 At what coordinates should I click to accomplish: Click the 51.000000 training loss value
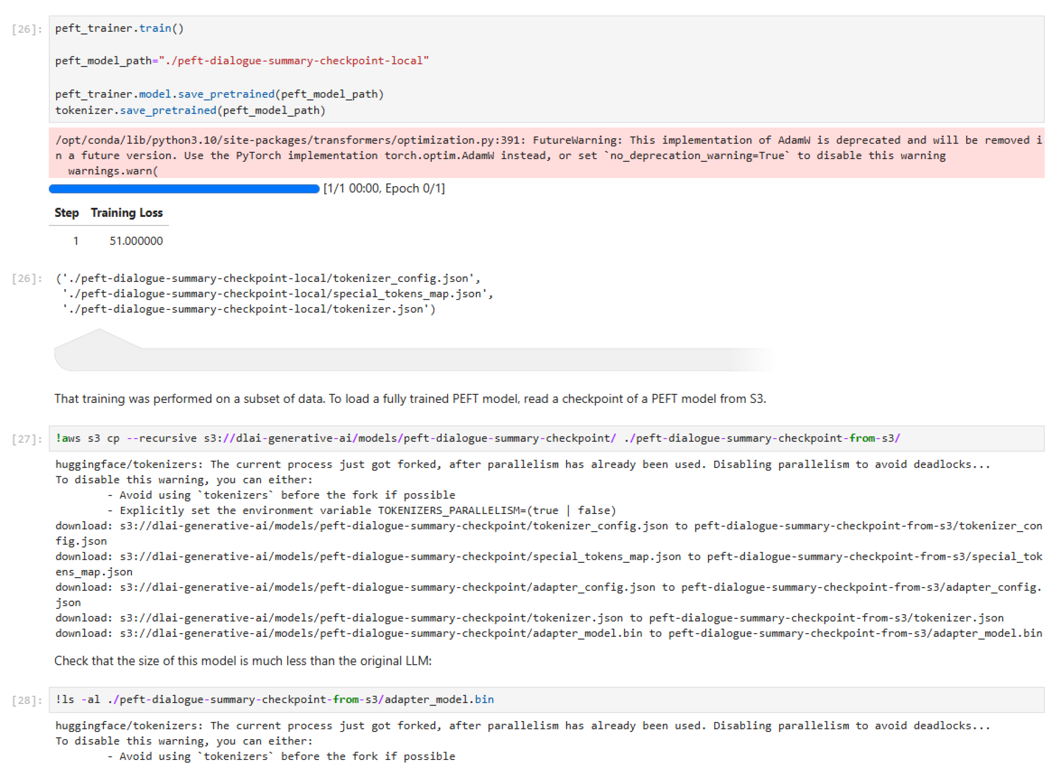(x=136, y=241)
